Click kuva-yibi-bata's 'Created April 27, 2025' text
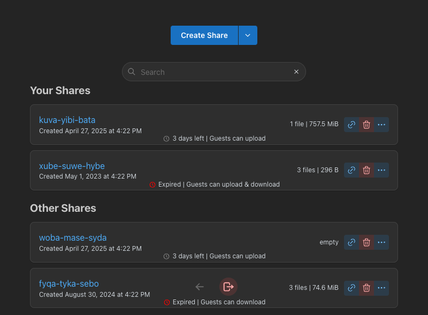 (90, 130)
